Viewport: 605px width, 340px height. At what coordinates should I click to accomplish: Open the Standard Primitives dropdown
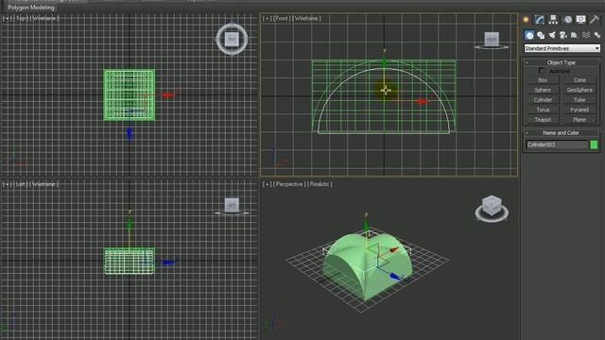562,48
